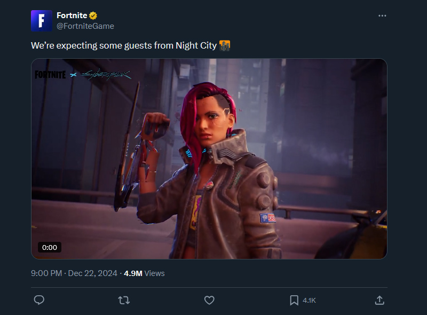The height and width of the screenshot is (315, 427).
Task: Click the 0:00 video time badge
Action: point(50,247)
